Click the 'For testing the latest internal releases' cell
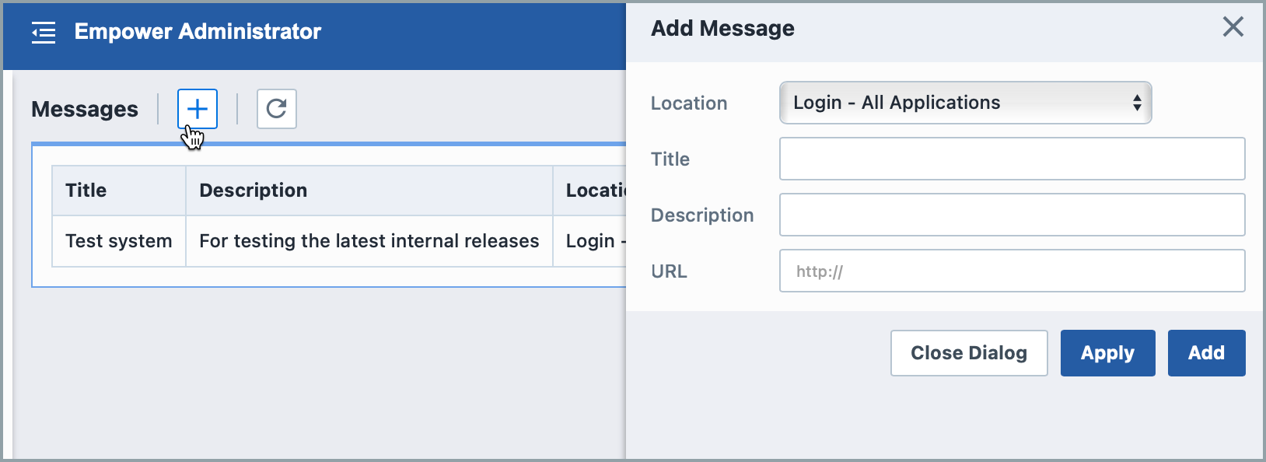The image size is (1266, 462). tap(369, 241)
